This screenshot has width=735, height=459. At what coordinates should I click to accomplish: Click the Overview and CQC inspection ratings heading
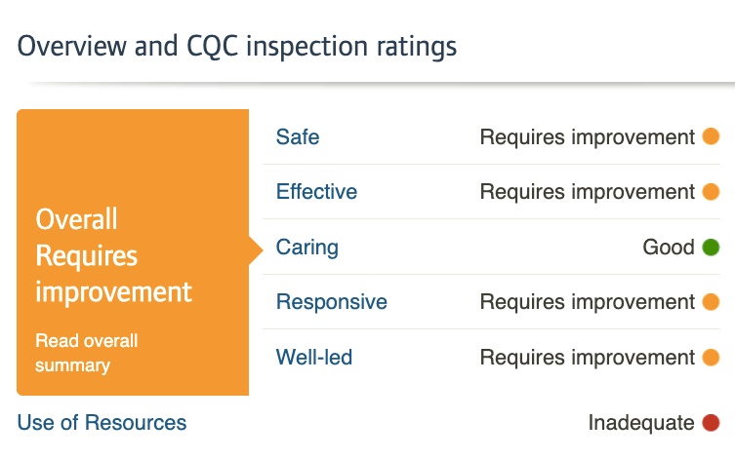(x=237, y=46)
